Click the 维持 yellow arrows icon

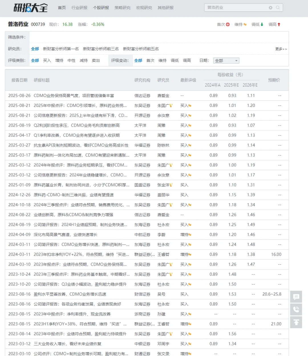pos(244,25)
